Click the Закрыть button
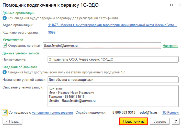This screenshot has width=184, height=128. click(x=160, y=121)
